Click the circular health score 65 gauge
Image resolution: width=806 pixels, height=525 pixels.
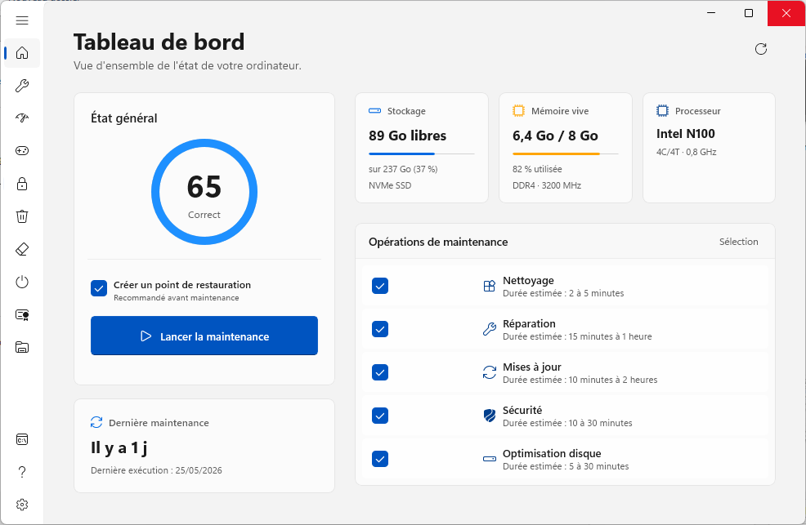coord(204,192)
